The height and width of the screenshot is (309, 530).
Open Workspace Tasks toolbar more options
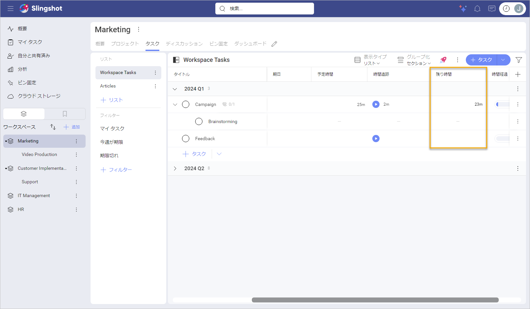(x=457, y=60)
